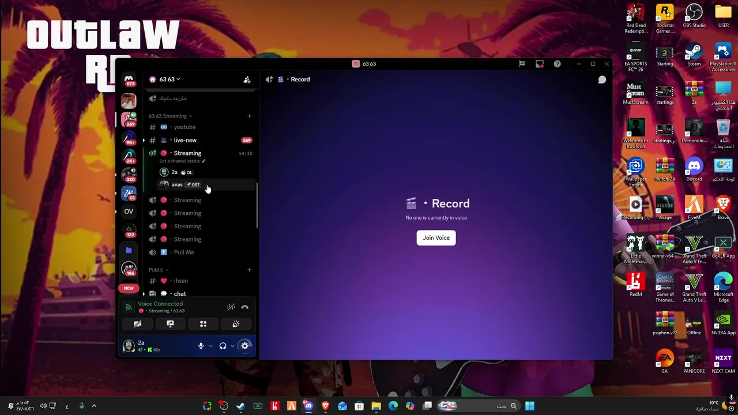This screenshot has width=738, height=415.
Task: Open GoXLR App desktop shortcut
Action: point(723,247)
